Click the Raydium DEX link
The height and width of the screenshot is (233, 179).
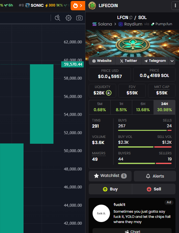pos(130,24)
